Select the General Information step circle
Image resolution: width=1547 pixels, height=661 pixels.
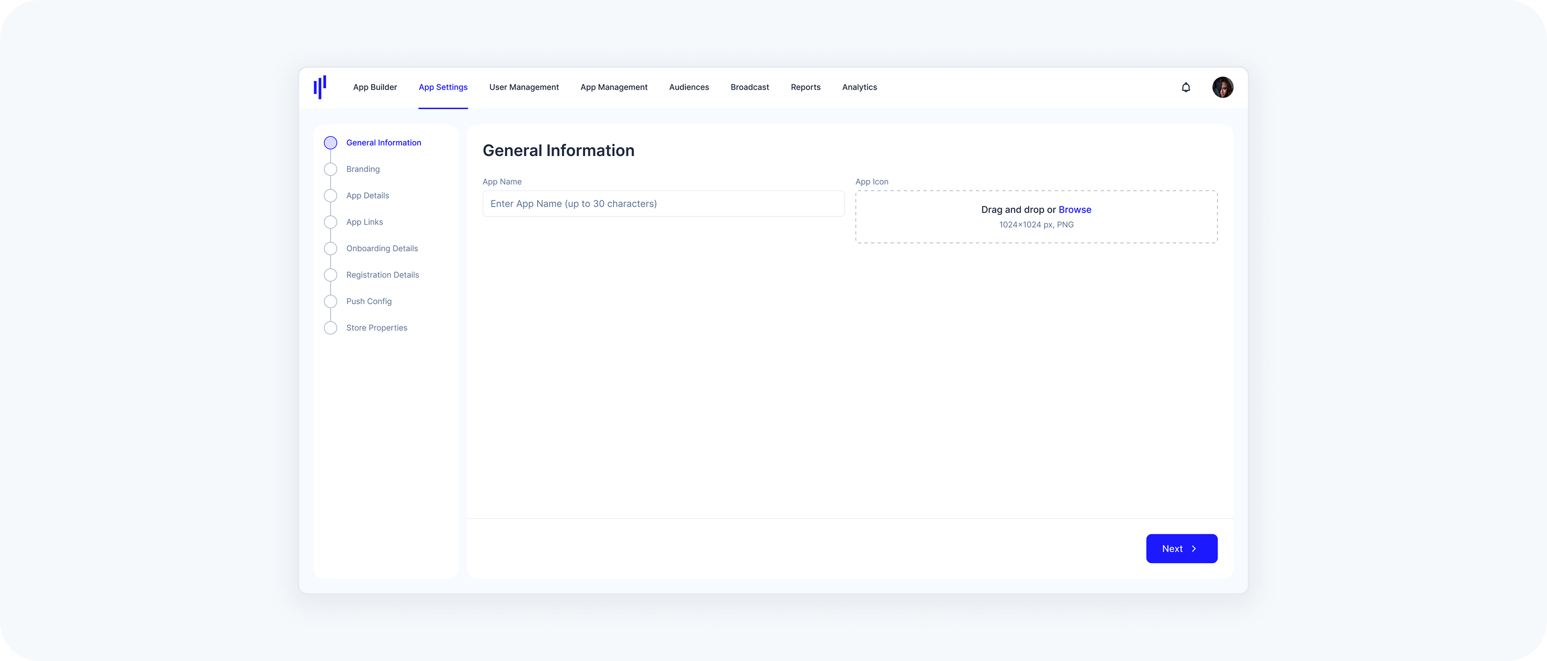pyautogui.click(x=331, y=142)
